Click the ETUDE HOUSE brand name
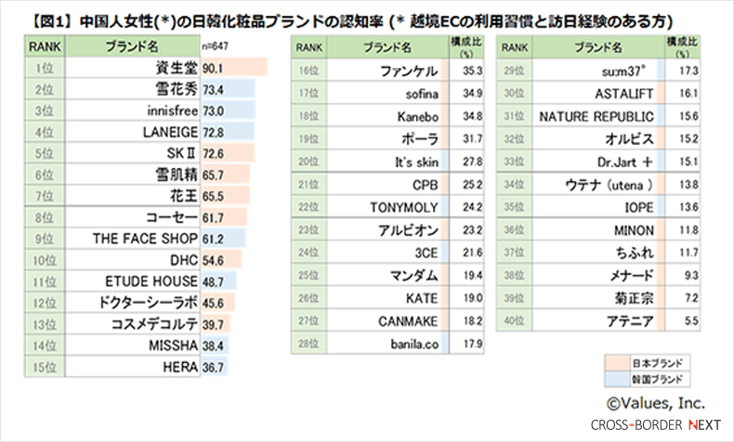734x442 pixels. pyautogui.click(x=151, y=281)
